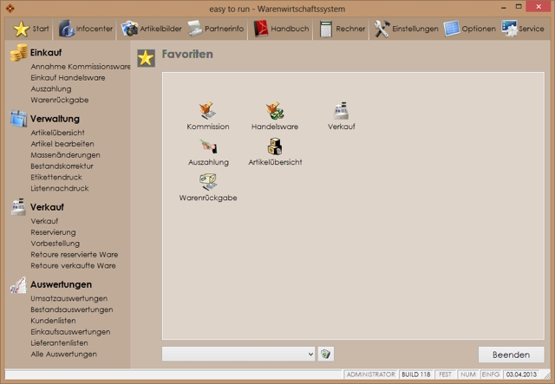Click the icon next to the dropdown
The image size is (555, 384).
coord(326,354)
